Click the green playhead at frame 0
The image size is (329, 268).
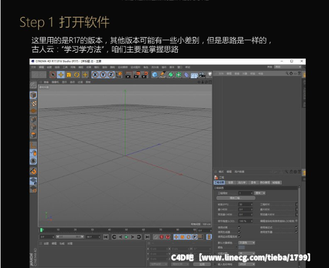[41, 230]
